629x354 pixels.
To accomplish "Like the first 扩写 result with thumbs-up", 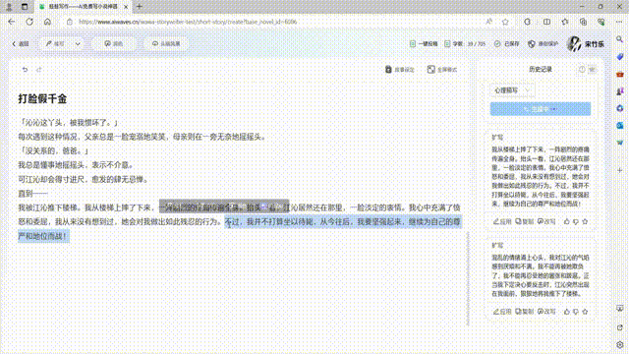I will tap(567, 221).
